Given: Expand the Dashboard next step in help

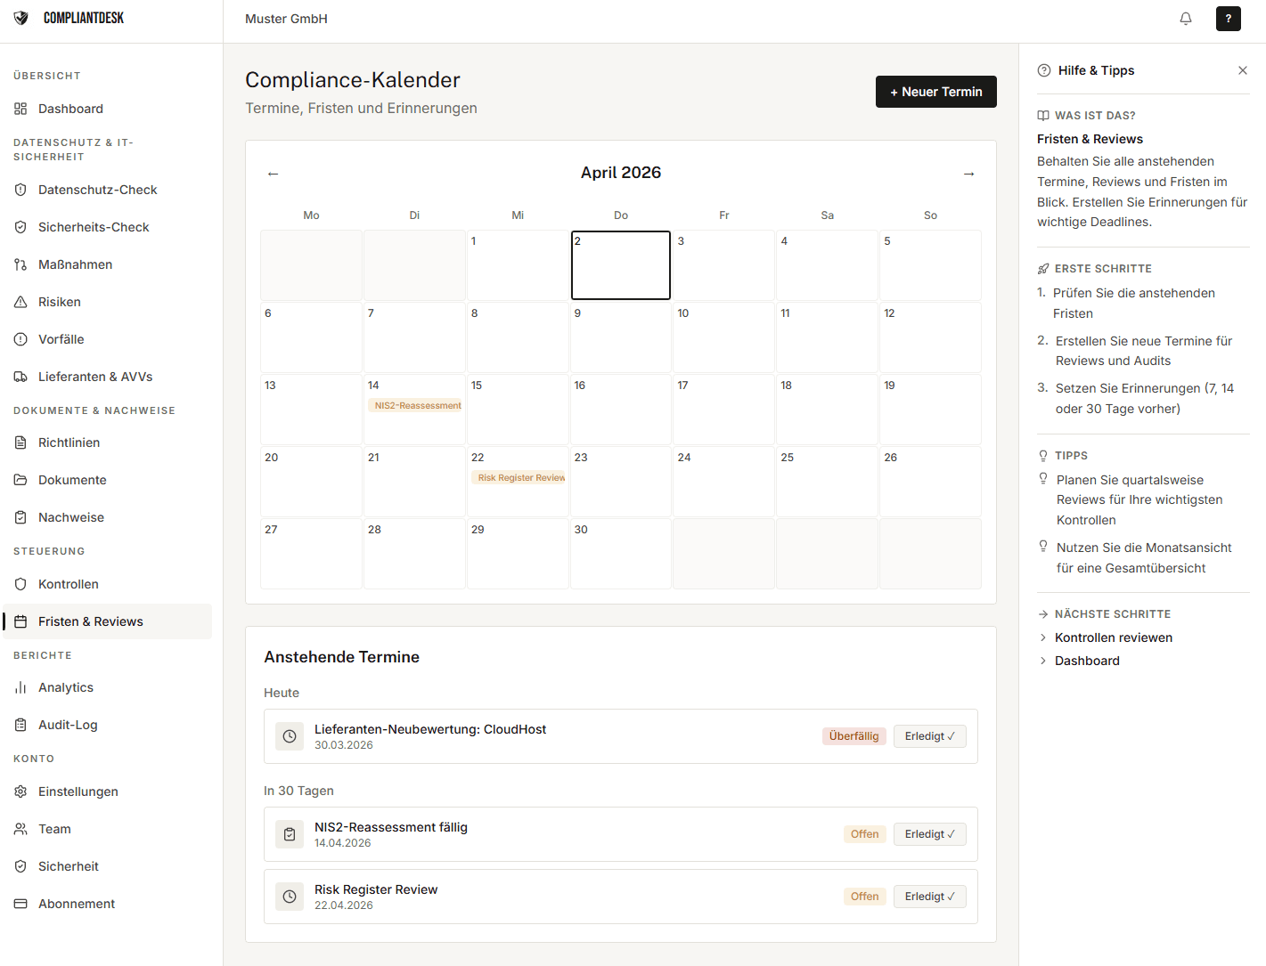Looking at the screenshot, I should click(1087, 661).
